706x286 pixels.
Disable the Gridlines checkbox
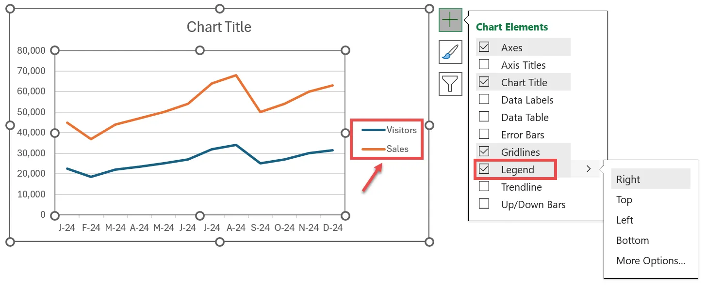484,152
